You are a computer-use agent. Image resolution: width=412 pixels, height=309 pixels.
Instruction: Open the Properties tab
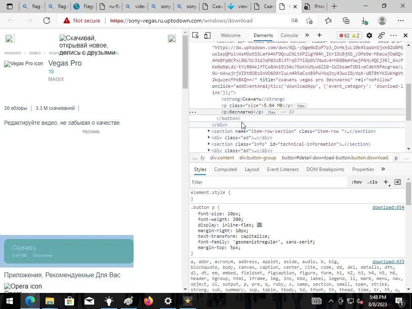click(x=363, y=169)
